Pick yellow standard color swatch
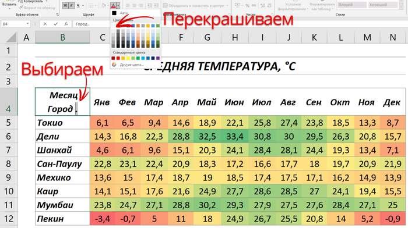Image resolution: width=408 pixels, height=228 pixels. click(x=128, y=58)
